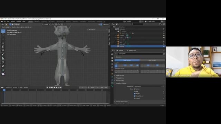Screen dimensions: 221x124
Task: Open the Display As dropdown
Action: 148,86
